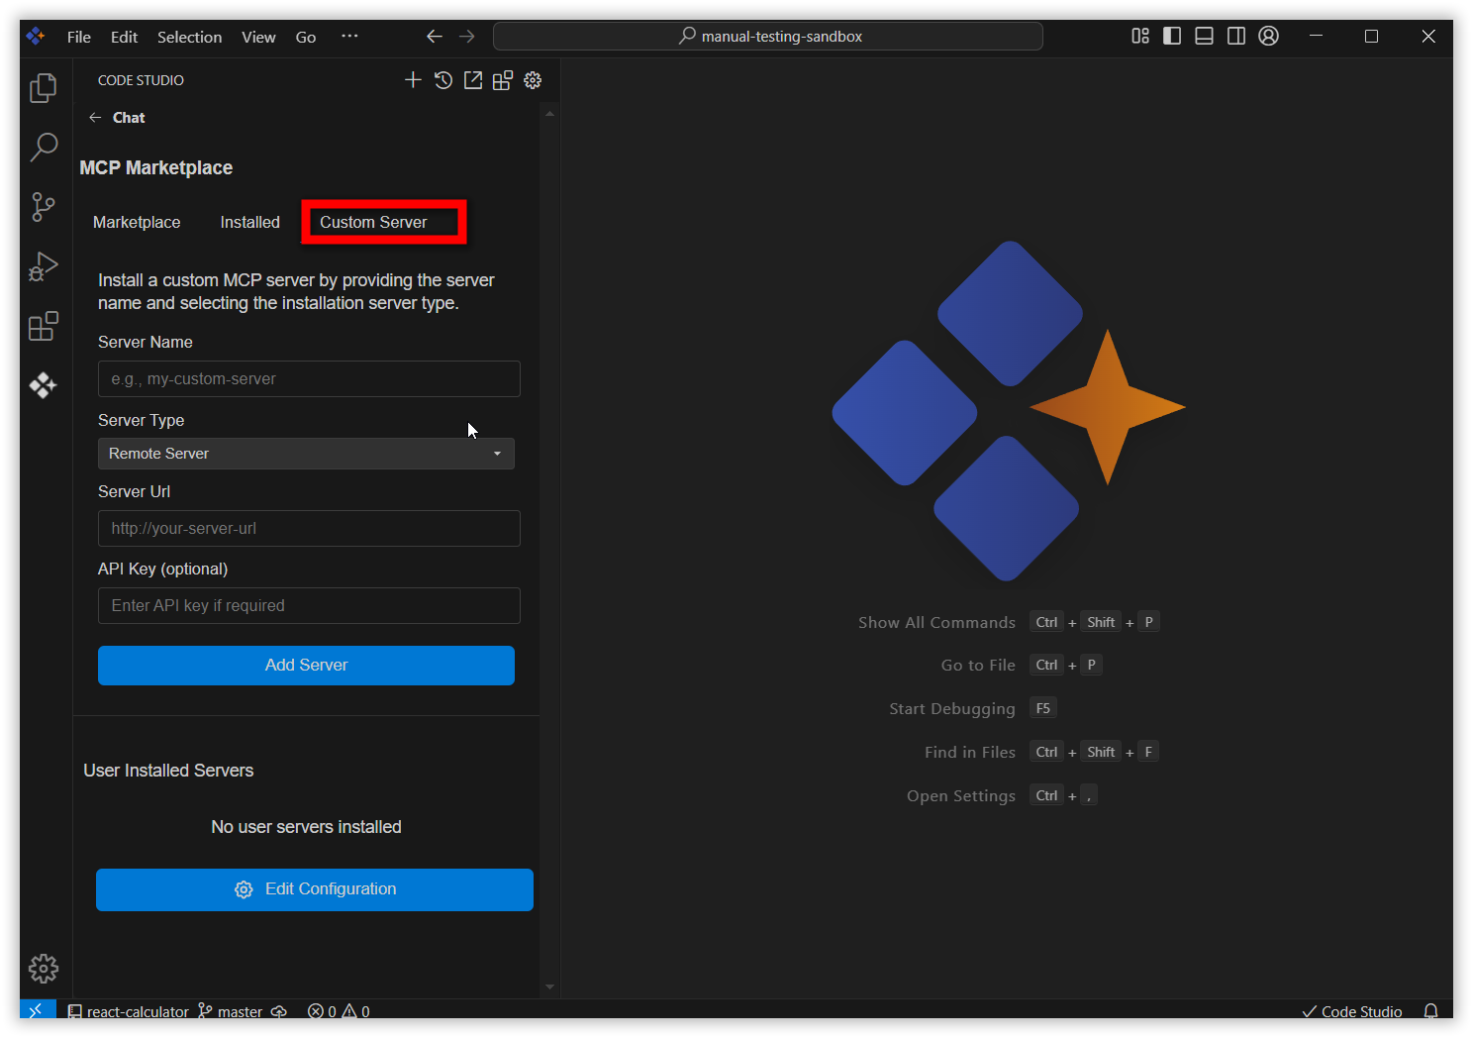Open notifications bell in status bar
Screen dimensions: 1473x1038
[x=1430, y=1011]
